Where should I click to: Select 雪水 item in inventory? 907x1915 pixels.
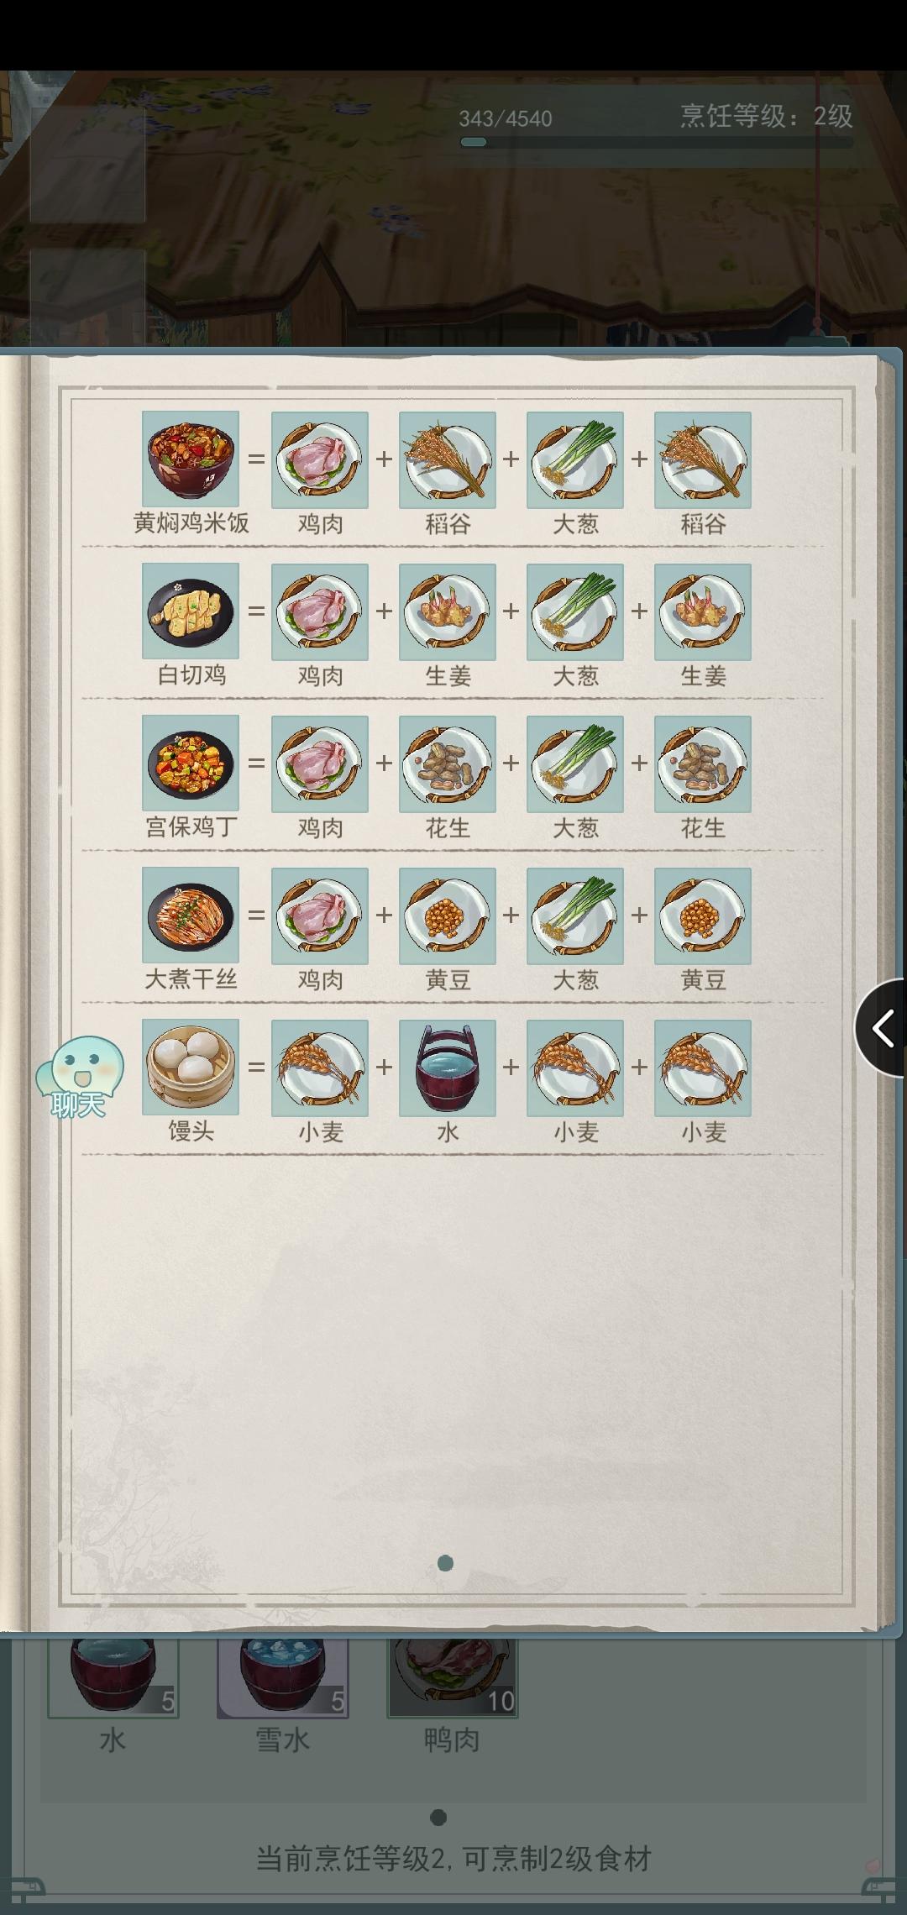click(x=283, y=1677)
